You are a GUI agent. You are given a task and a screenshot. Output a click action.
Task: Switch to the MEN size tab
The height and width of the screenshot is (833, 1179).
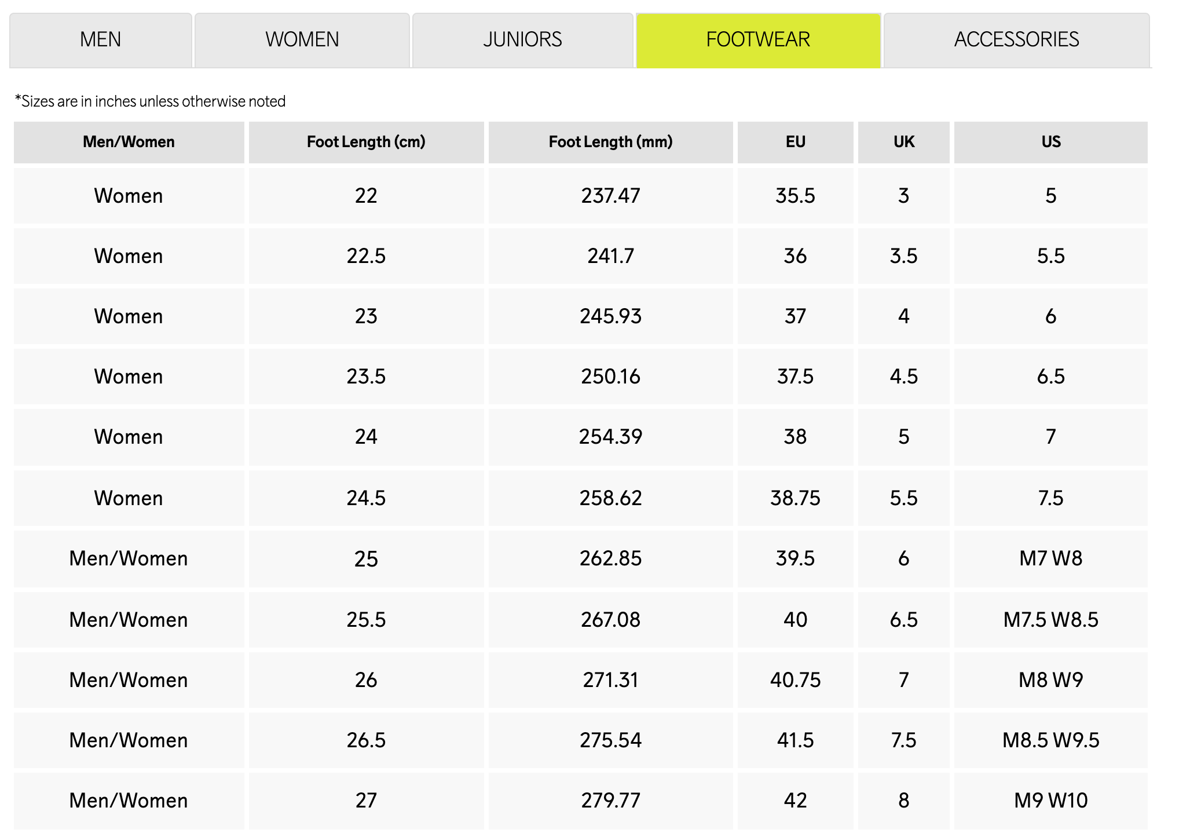(x=100, y=39)
